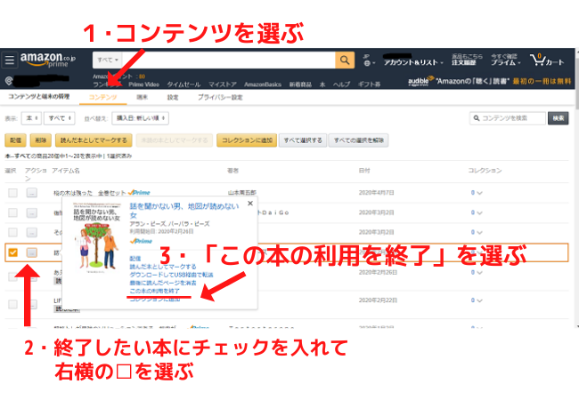Tick checkbox for 桜の木は残った row
Image resolution: width=579 pixels, height=400 pixels.
[13, 193]
